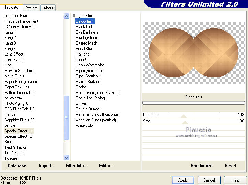Select Mock category
This screenshot has height=185, width=248.
coord(9,65)
